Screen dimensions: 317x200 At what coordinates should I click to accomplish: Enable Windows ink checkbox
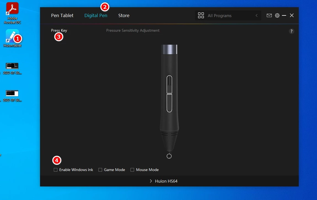point(56,170)
